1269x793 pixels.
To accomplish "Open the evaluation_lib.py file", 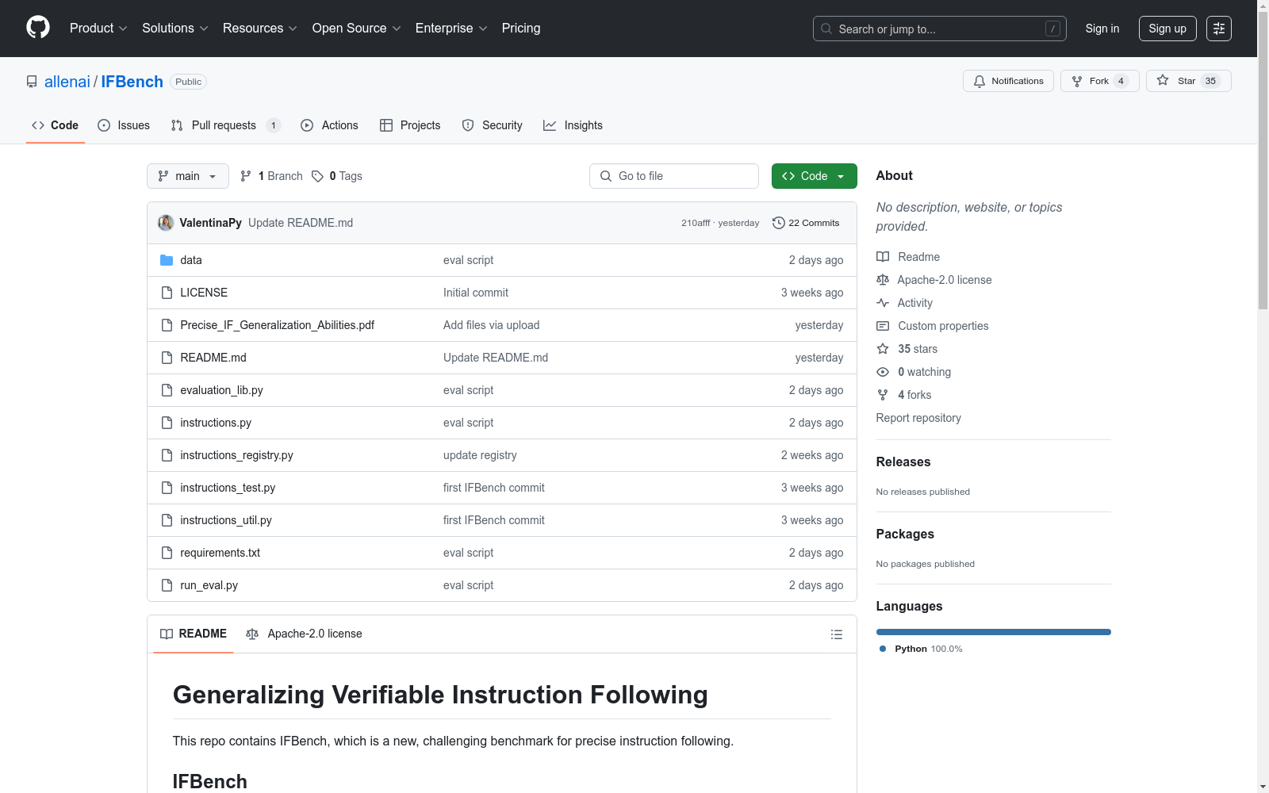I will click(221, 390).
